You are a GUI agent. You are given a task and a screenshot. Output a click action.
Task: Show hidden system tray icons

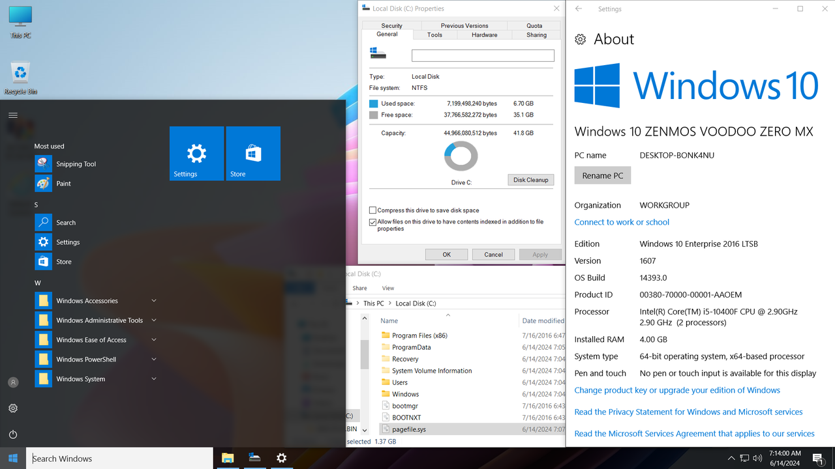tap(731, 459)
